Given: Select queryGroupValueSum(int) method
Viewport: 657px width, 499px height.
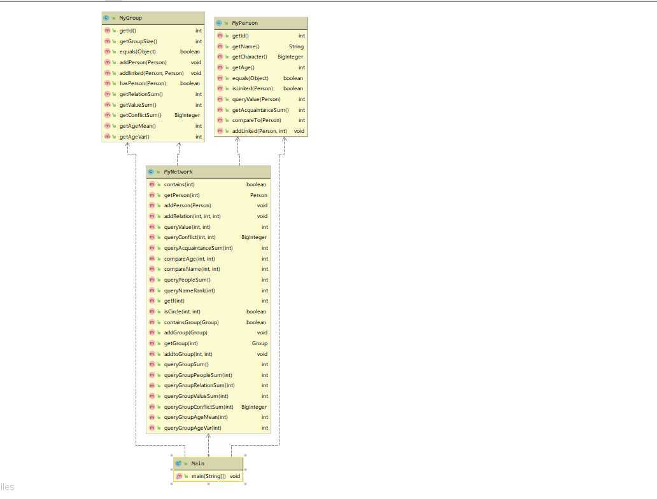Looking at the screenshot, I should pos(208,396).
